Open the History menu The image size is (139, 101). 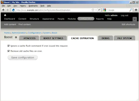(x=23, y=6)
